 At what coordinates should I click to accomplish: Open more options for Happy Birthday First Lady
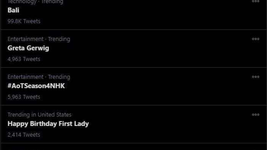coord(256,115)
